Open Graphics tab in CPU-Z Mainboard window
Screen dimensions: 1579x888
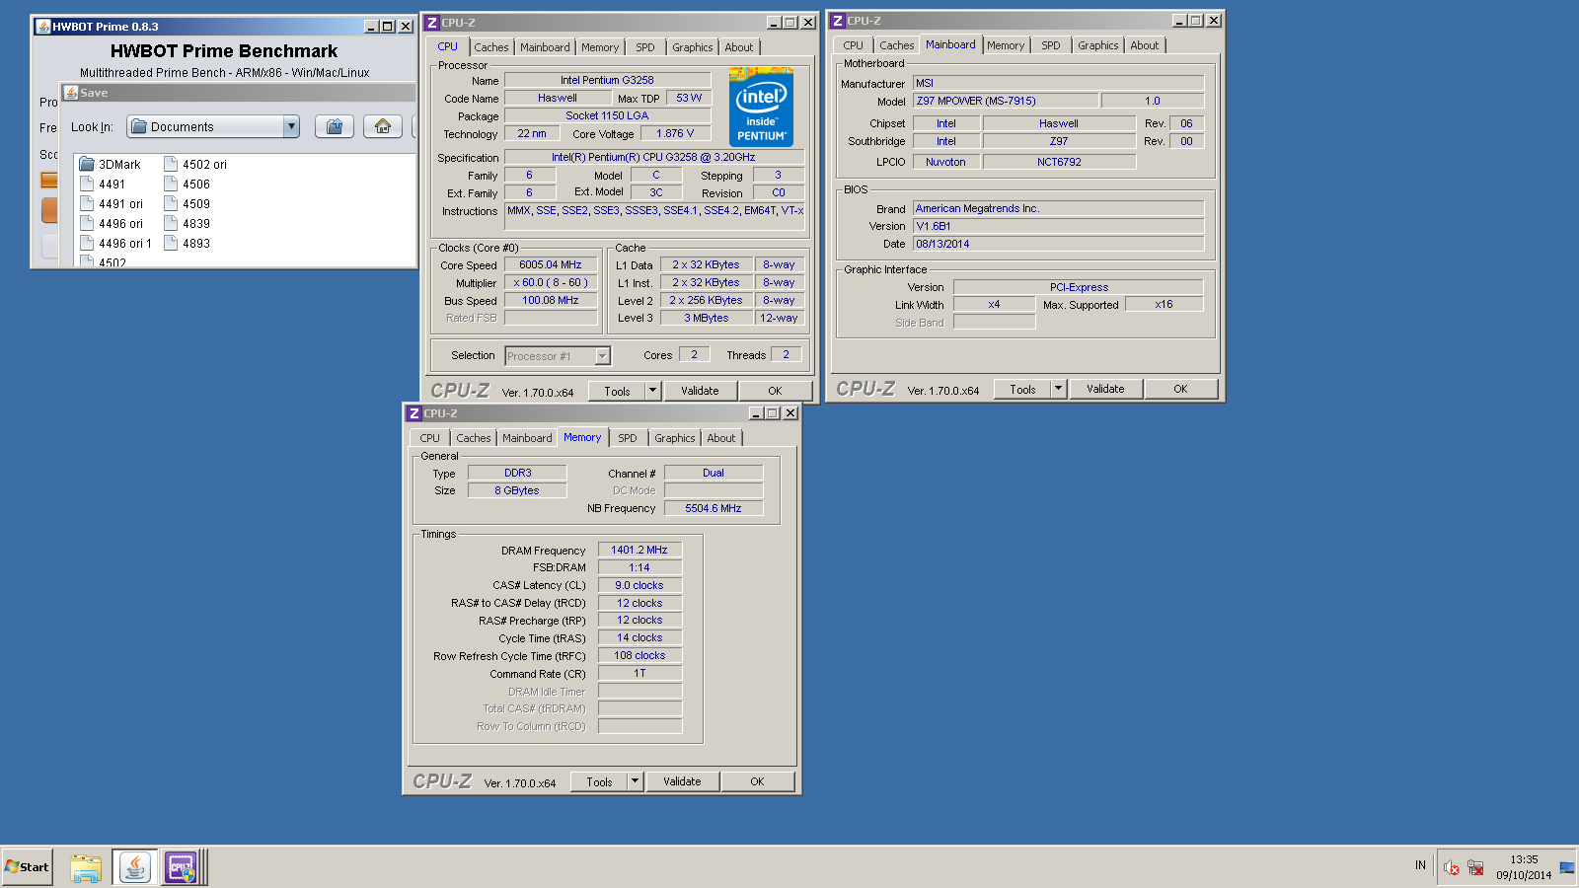pyautogui.click(x=1098, y=45)
